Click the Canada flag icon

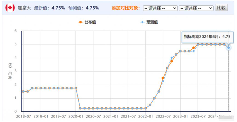(x=10, y=8)
